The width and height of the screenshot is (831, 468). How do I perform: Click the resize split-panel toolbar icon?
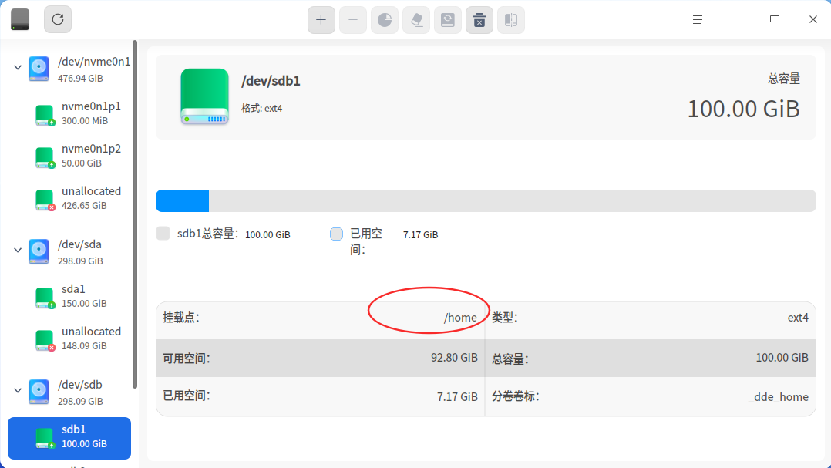click(x=511, y=20)
